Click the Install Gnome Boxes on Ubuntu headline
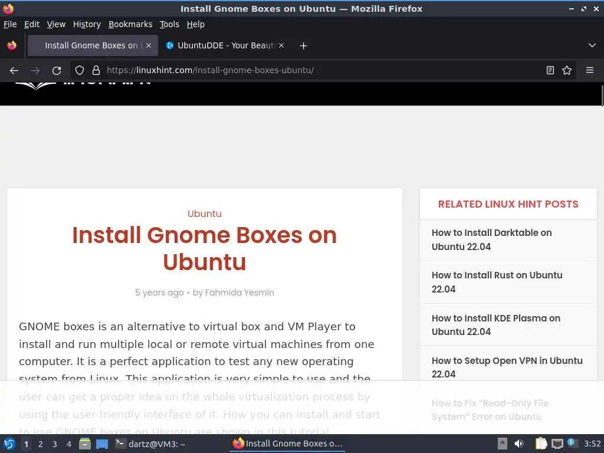Image resolution: width=604 pixels, height=453 pixels. click(x=205, y=248)
